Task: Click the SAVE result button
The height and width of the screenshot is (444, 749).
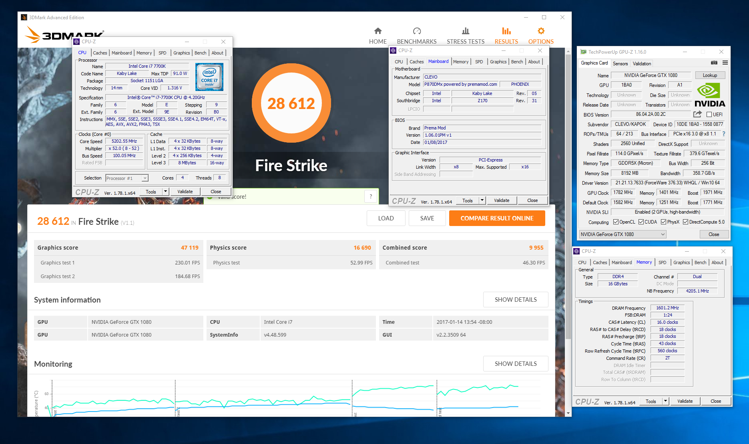Action: [x=427, y=218]
